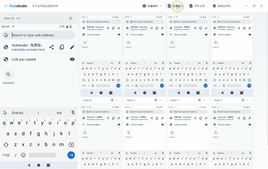This screenshot has height=169, width=268.
Task: Tap the shift key on Auto-10 keyboard
Action: (x=6, y=145)
